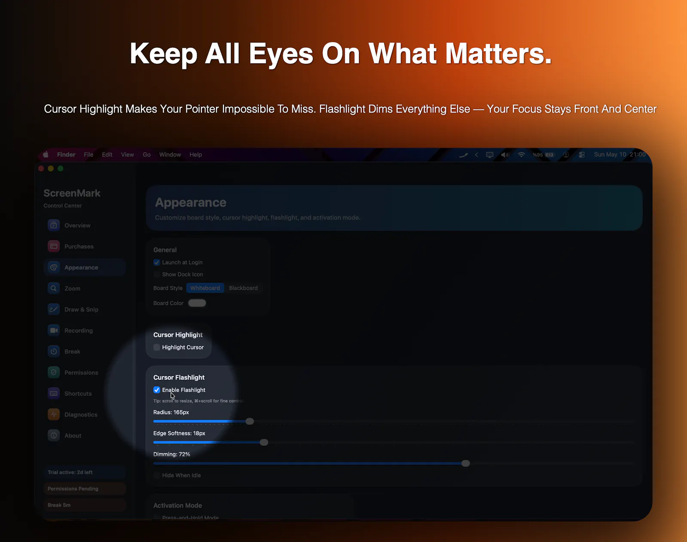Viewport: 687px width, 542px height.
Task: Click the Appearance page header title
Action: click(191, 203)
